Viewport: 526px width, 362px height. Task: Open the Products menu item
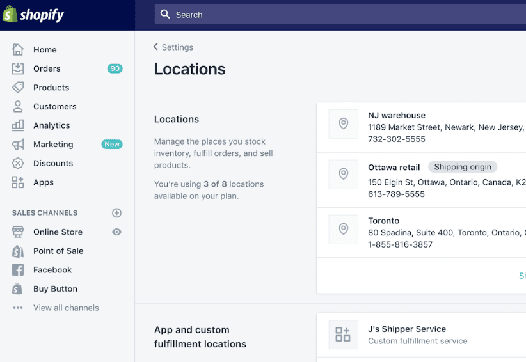pyautogui.click(x=51, y=88)
